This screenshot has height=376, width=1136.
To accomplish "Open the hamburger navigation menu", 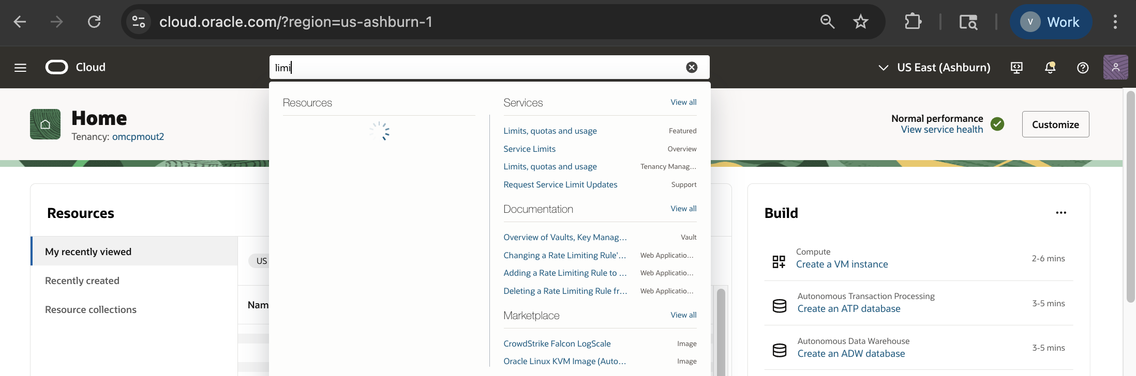I will (x=20, y=68).
